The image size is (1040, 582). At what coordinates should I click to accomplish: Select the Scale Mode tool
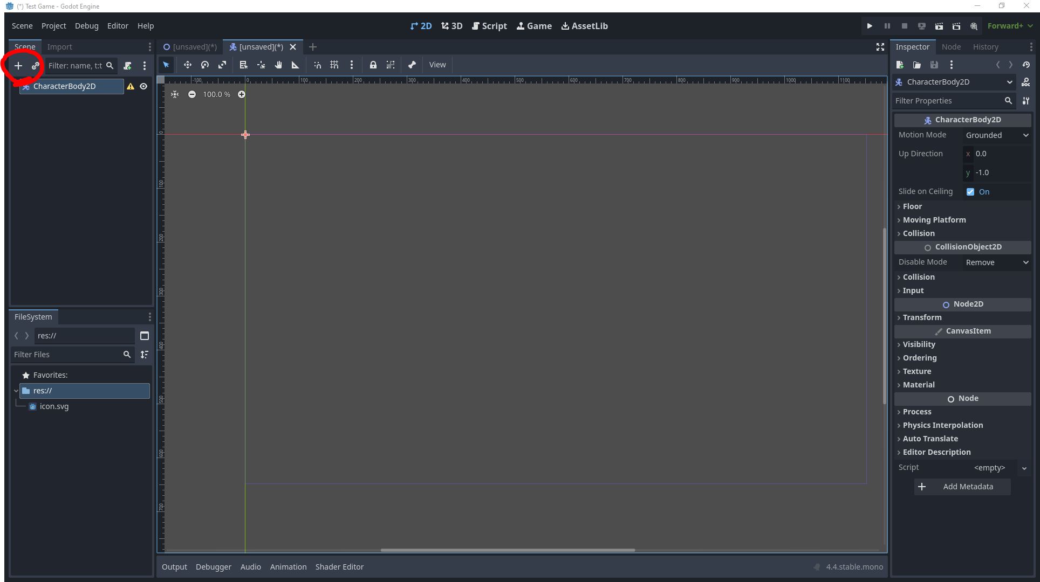(222, 65)
